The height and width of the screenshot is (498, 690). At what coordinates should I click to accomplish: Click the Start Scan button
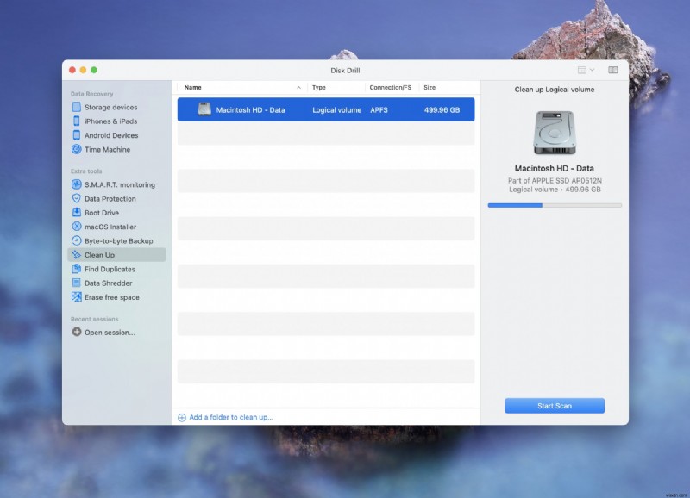[555, 405]
